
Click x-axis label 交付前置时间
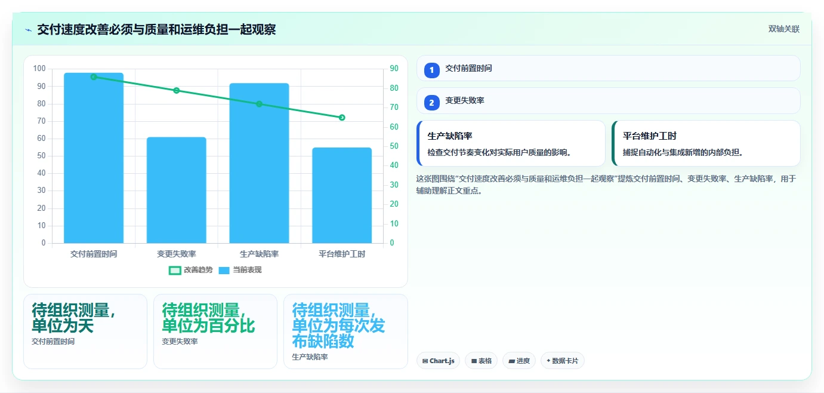94,254
